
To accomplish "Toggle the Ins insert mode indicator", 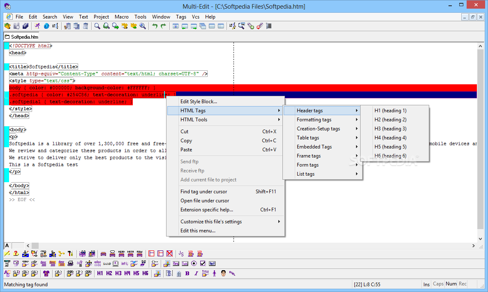I will tap(426, 284).
